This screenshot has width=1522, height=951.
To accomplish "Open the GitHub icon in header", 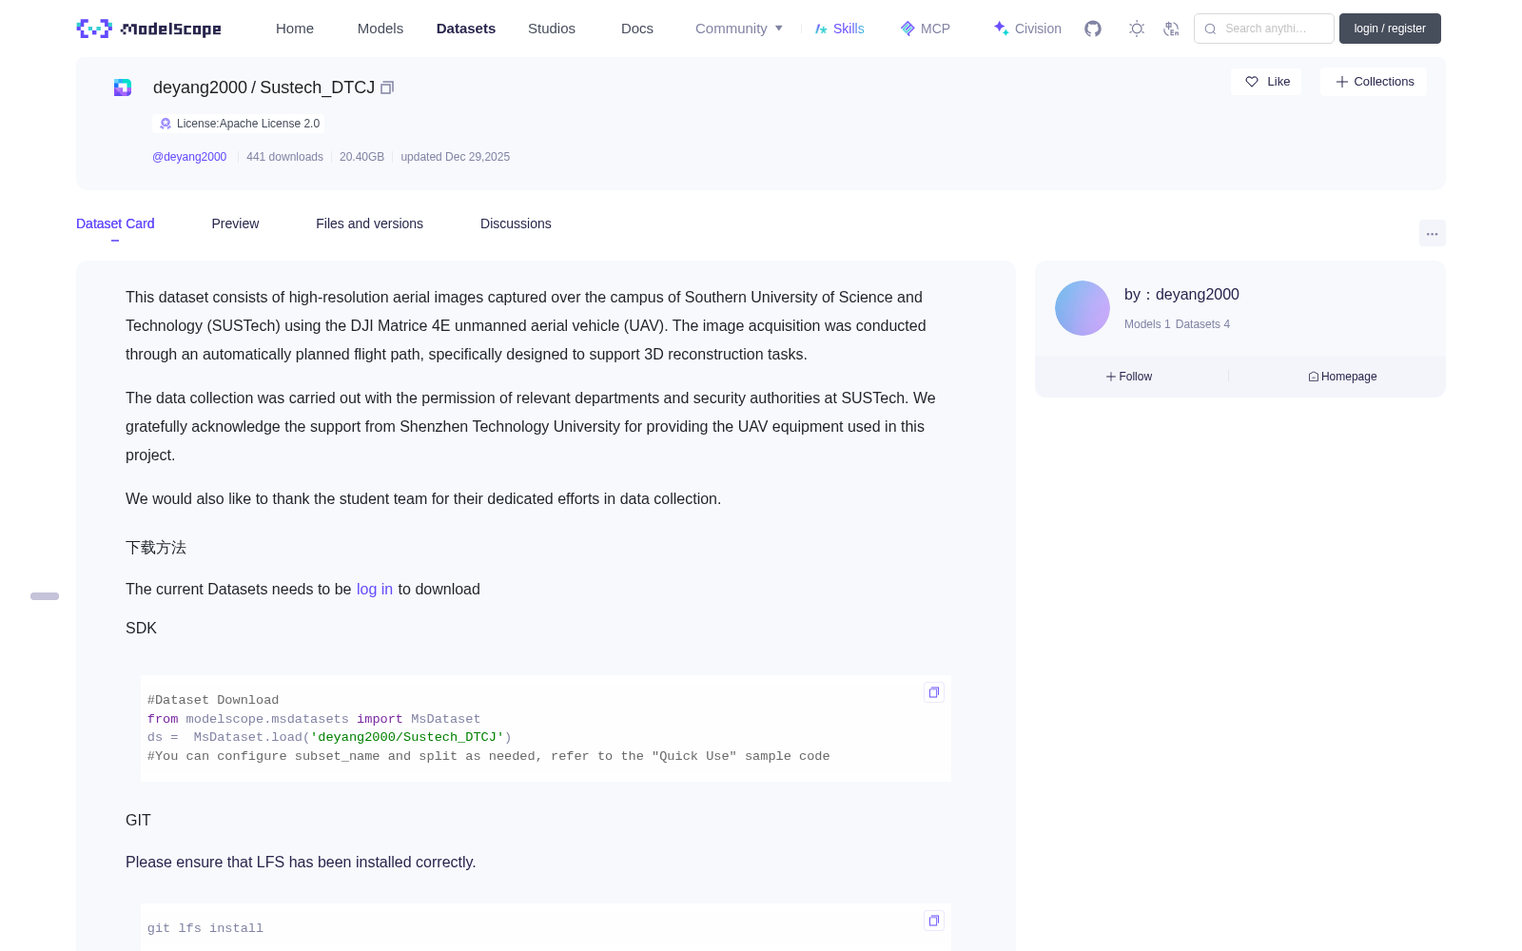I will pyautogui.click(x=1093, y=29).
